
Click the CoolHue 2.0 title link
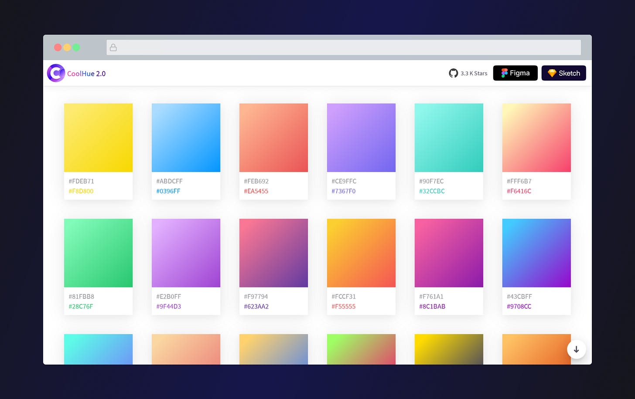tap(86, 74)
